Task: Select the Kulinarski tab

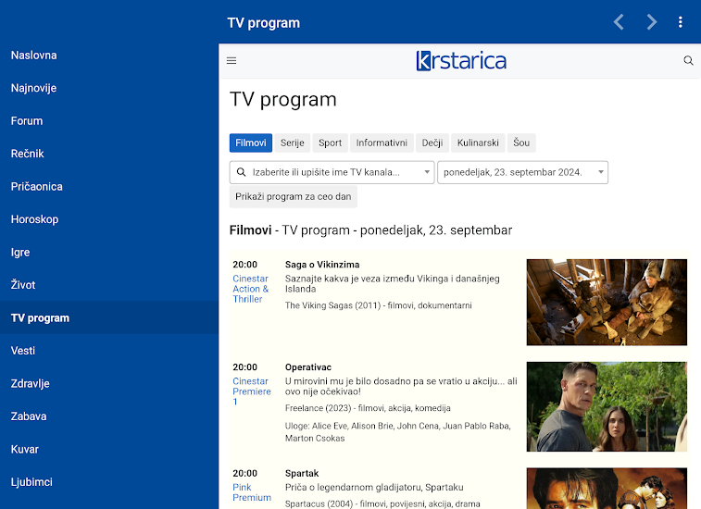Action: (x=478, y=143)
